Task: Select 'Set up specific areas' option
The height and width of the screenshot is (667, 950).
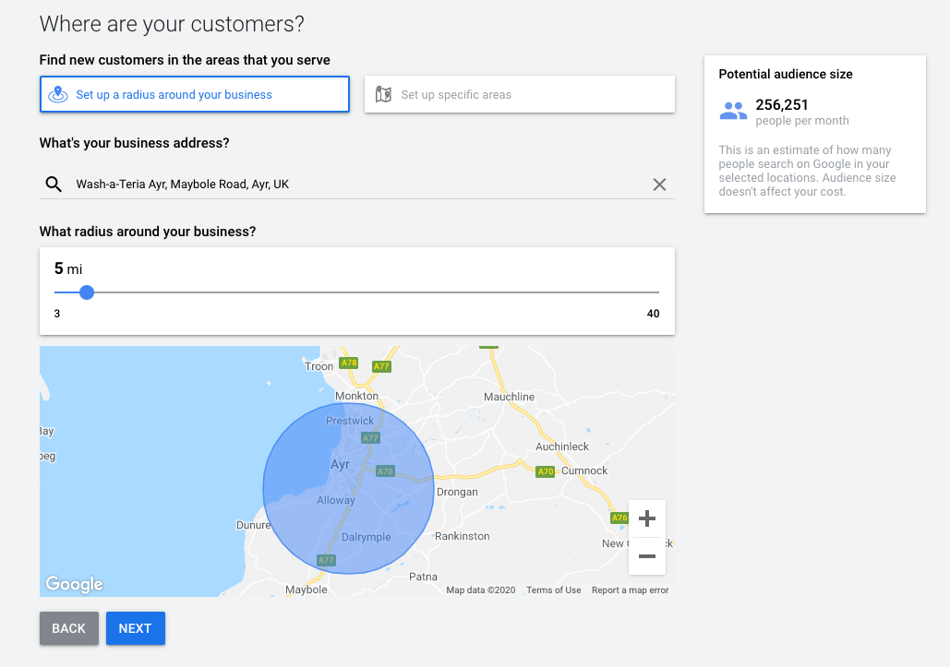Action: click(x=519, y=94)
